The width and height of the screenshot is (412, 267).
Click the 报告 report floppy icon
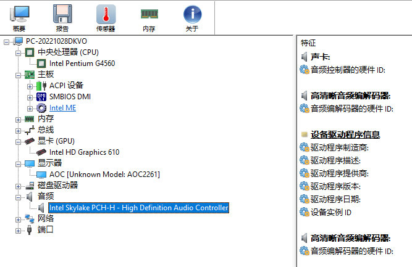62,18
